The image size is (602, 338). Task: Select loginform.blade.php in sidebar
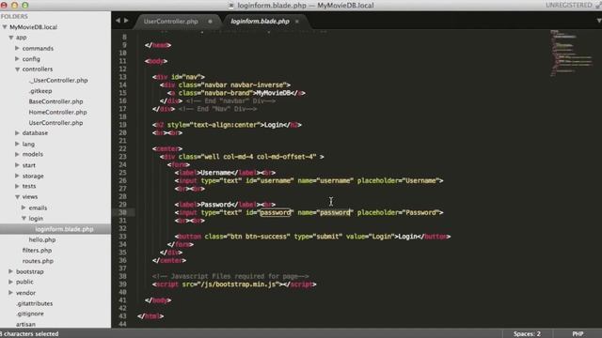64,229
